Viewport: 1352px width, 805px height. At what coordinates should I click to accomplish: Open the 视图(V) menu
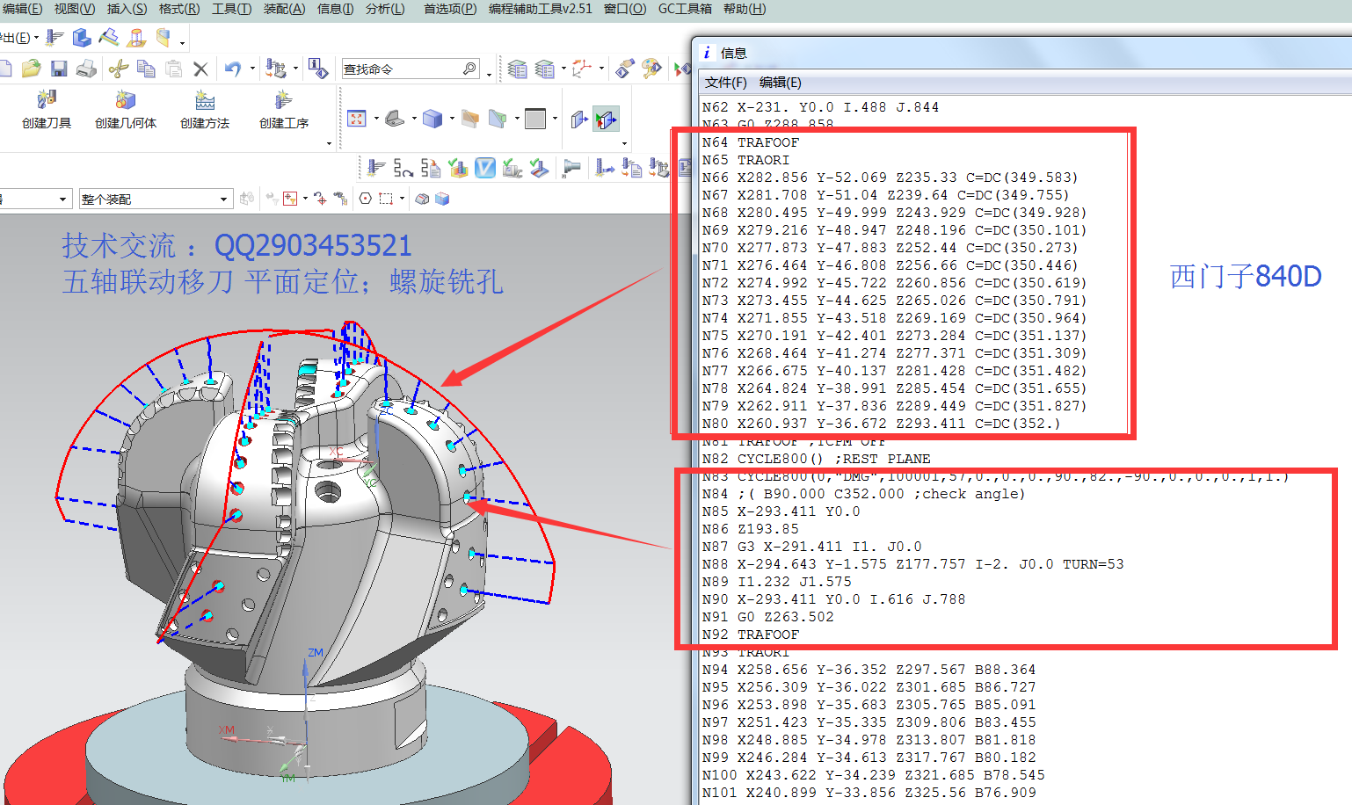click(x=75, y=9)
